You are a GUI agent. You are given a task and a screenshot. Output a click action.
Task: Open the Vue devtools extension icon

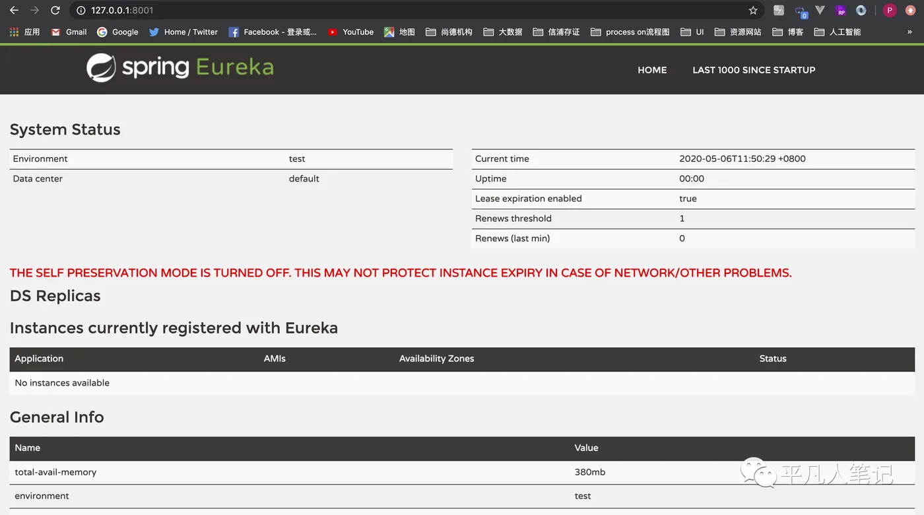(820, 11)
